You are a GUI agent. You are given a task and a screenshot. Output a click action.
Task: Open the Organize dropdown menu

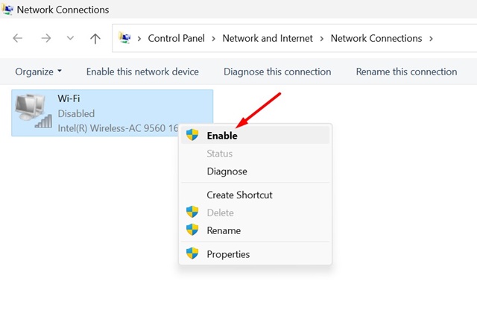click(x=38, y=72)
